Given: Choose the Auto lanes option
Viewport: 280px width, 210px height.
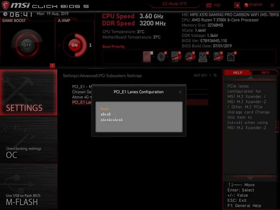Looking at the screenshot, I should (x=105, y=109).
